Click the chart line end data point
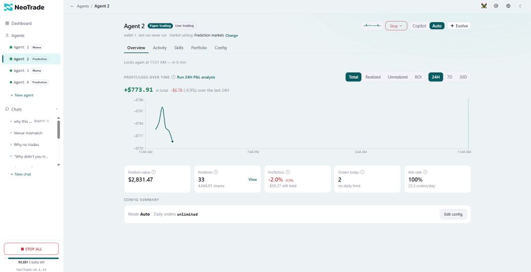The height and width of the screenshot is (272, 531). [172, 141]
